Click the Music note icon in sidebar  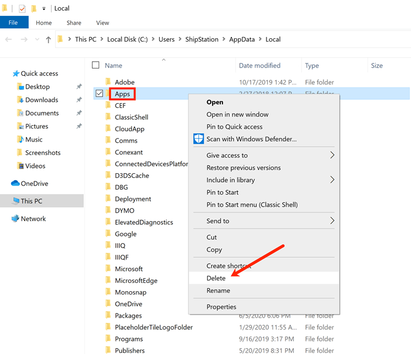(21, 139)
